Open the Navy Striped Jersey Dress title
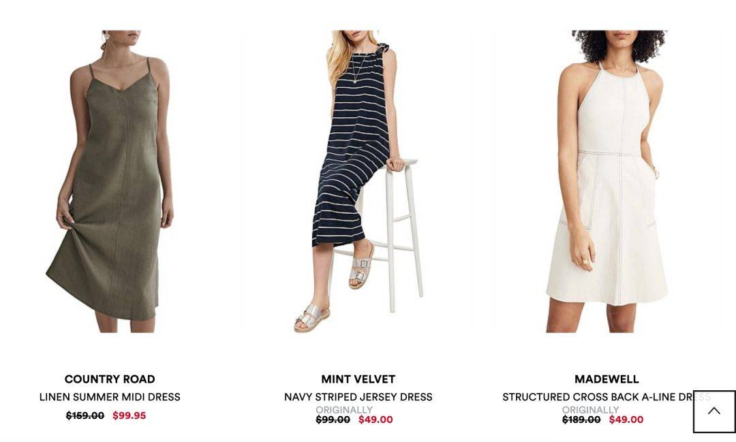This screenshot has width=736, height=442. click(358, 397)
